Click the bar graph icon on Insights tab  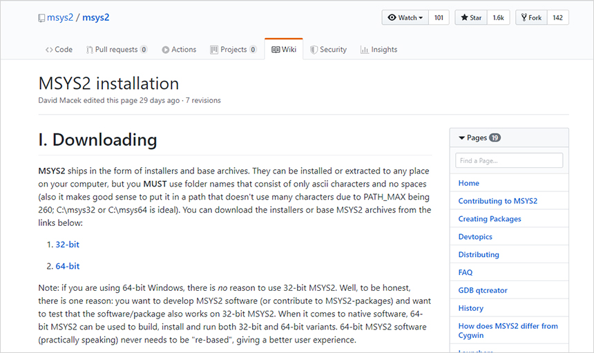tap(365, 50)
